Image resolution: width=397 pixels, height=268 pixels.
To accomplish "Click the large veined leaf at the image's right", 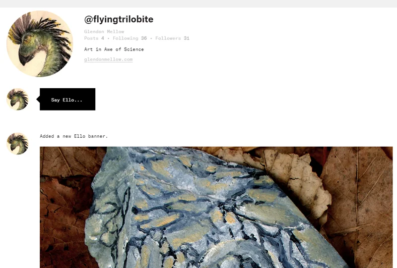I will (x=359, y=202).
